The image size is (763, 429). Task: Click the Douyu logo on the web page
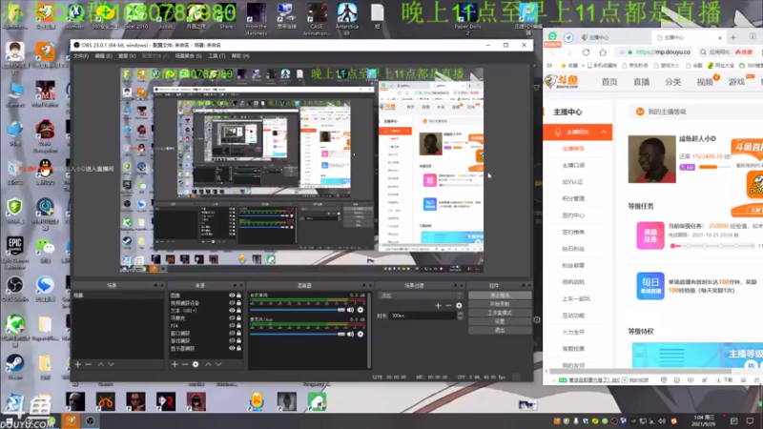click(562, 82)
